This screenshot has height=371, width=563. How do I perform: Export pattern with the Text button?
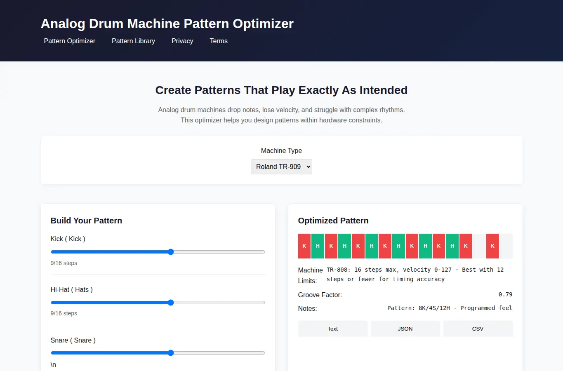[x=332, y=329]
